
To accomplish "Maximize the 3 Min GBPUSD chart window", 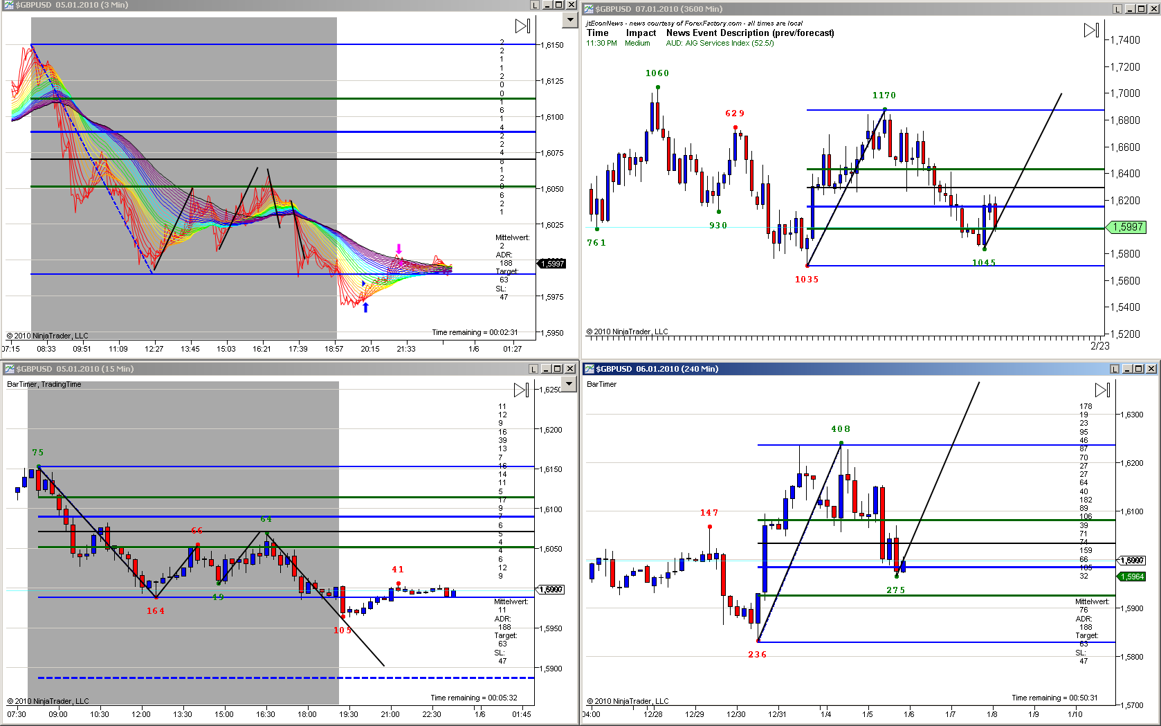I will pos(559,5).
